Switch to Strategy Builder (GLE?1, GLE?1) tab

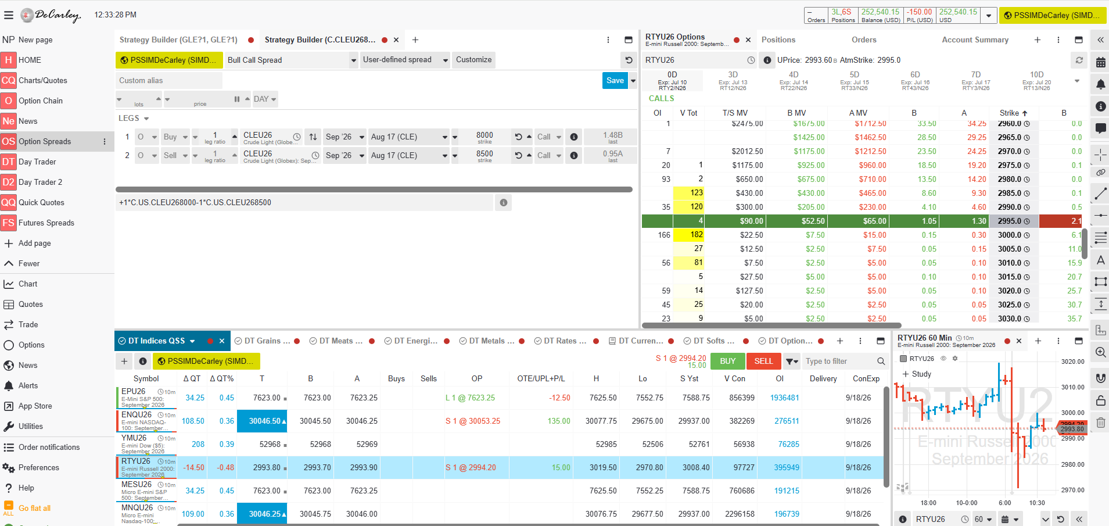(x=178, y=40)
